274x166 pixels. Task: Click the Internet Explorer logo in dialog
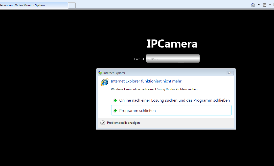pos(105,82)
